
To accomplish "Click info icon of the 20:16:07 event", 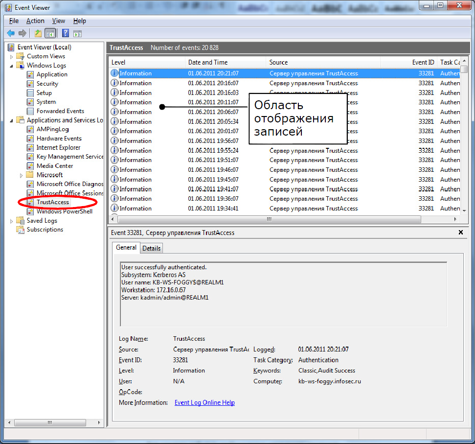I will point(114,83).
